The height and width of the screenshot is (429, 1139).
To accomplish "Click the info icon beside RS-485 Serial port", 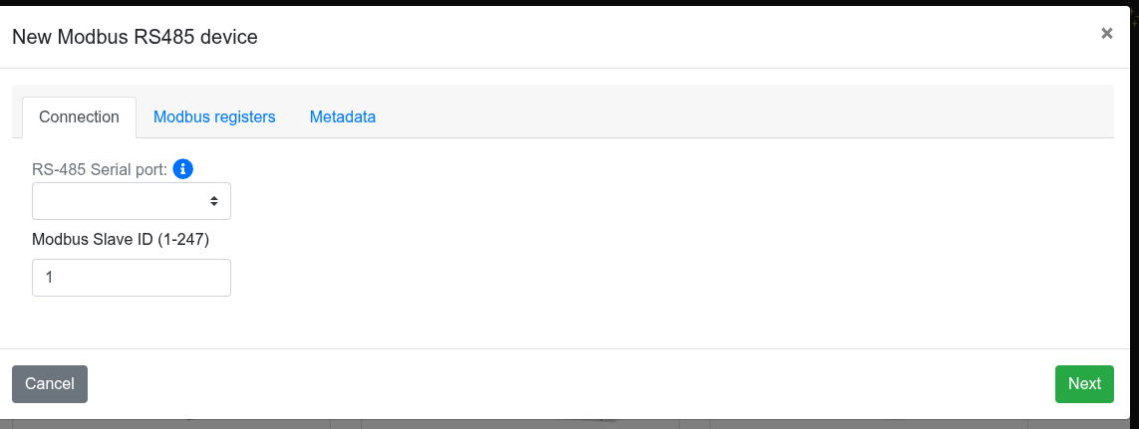I will coord(182,169).
